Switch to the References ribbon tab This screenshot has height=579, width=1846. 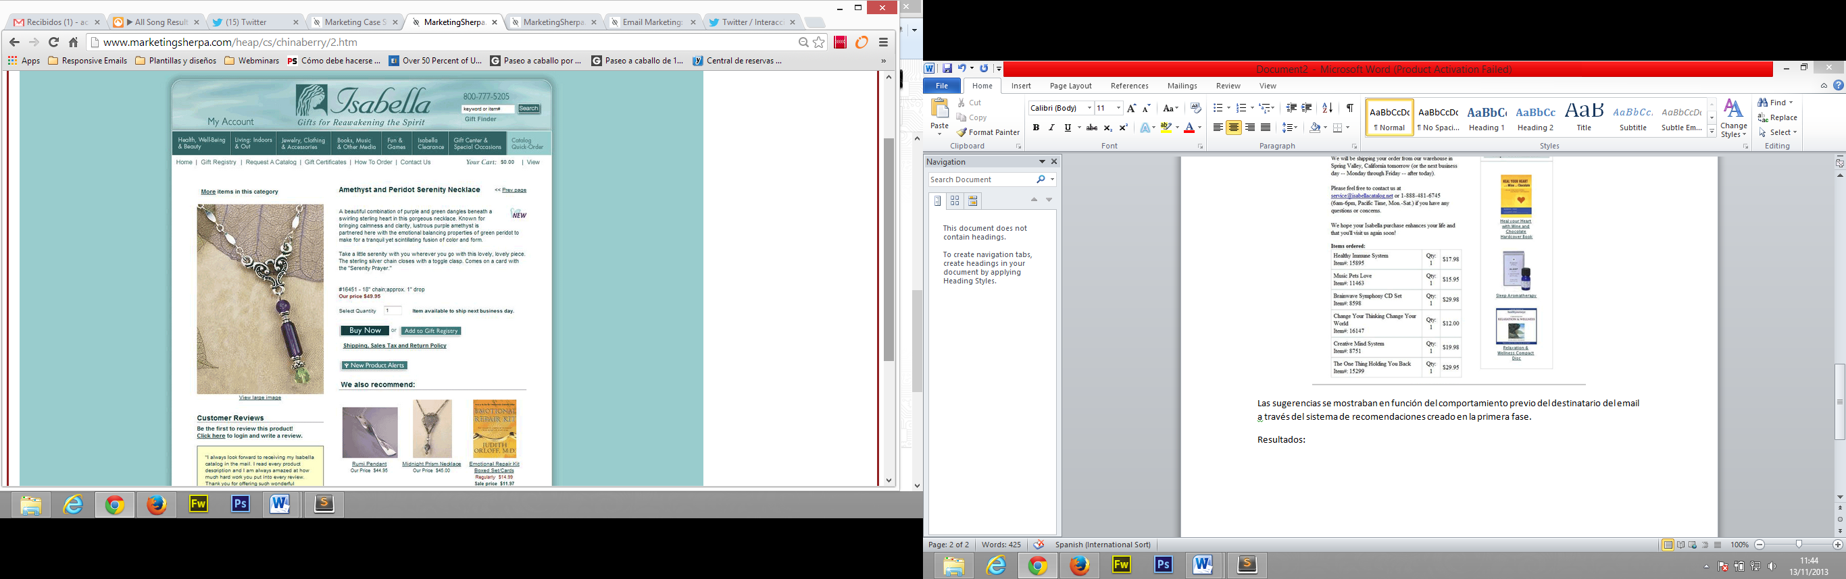point(1129,86)
